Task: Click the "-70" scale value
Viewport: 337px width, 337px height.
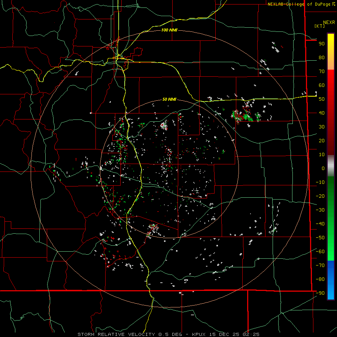Action: 320,265
